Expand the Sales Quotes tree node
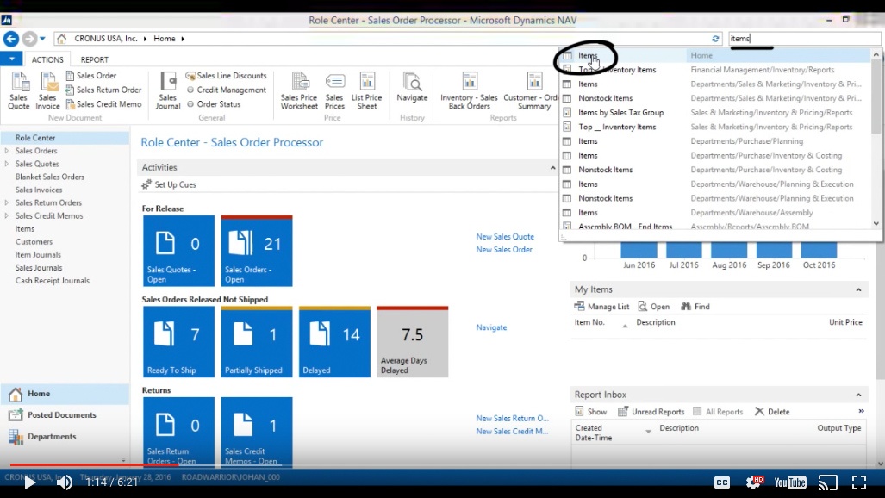885x498 pixels. (7, 164)
